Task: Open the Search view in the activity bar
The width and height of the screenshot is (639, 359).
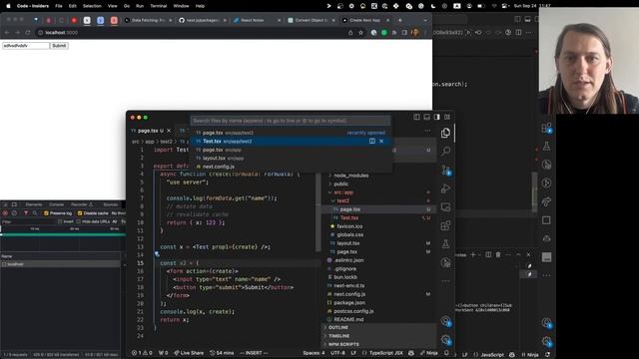Action: tap(446, 152)
